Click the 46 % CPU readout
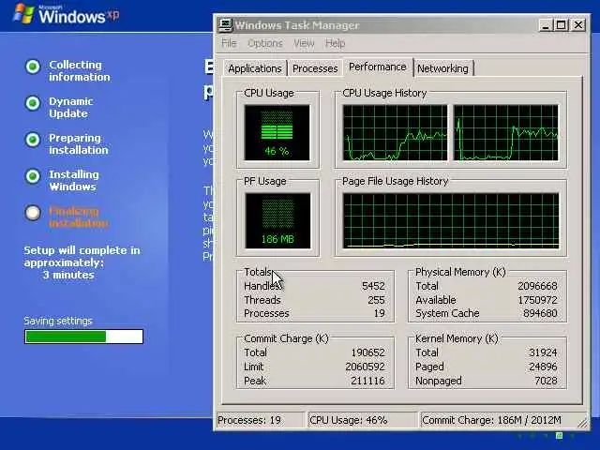The width and height of the screenshot is (600, 450). point(277,151)
